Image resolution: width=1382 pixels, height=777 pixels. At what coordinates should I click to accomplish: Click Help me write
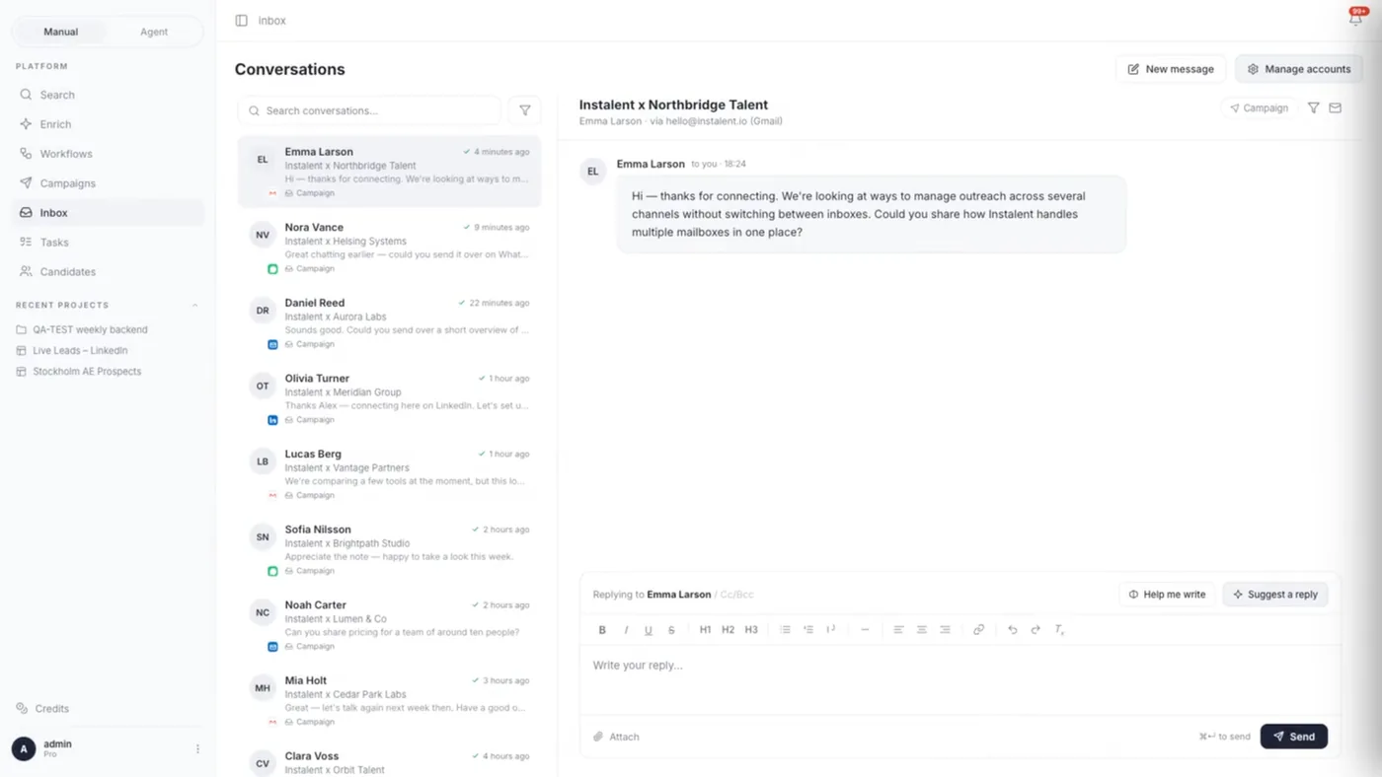[x=1168, y=595]
